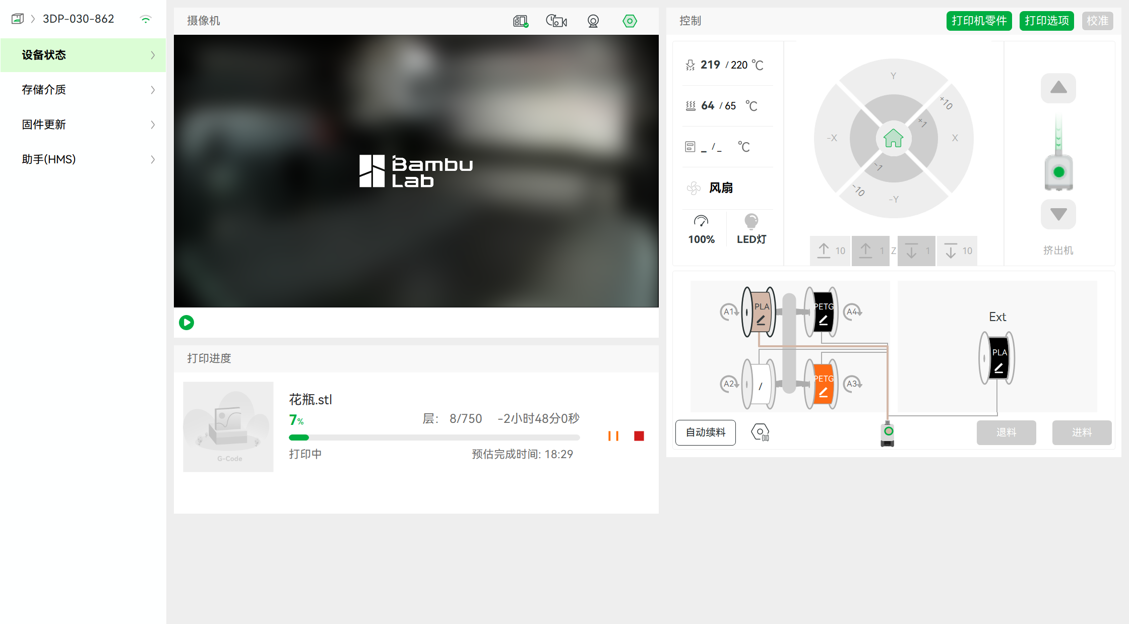Click the layer count 8/750 text
1129x624 pixels.
click(x=466, y=419)
